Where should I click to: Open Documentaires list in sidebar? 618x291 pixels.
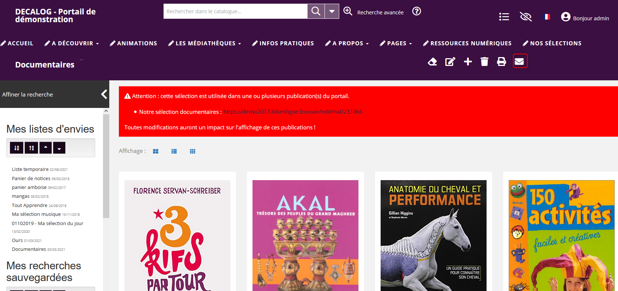(x=29, y=249)
